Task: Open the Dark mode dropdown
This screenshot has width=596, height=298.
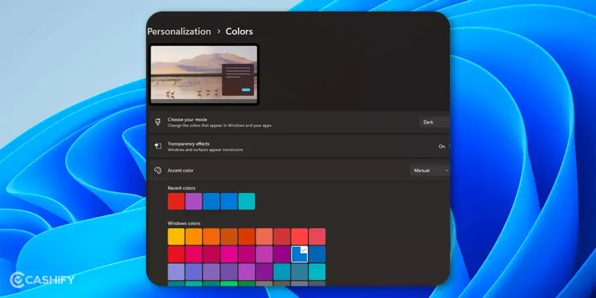Action: click(x=434, y=122)
